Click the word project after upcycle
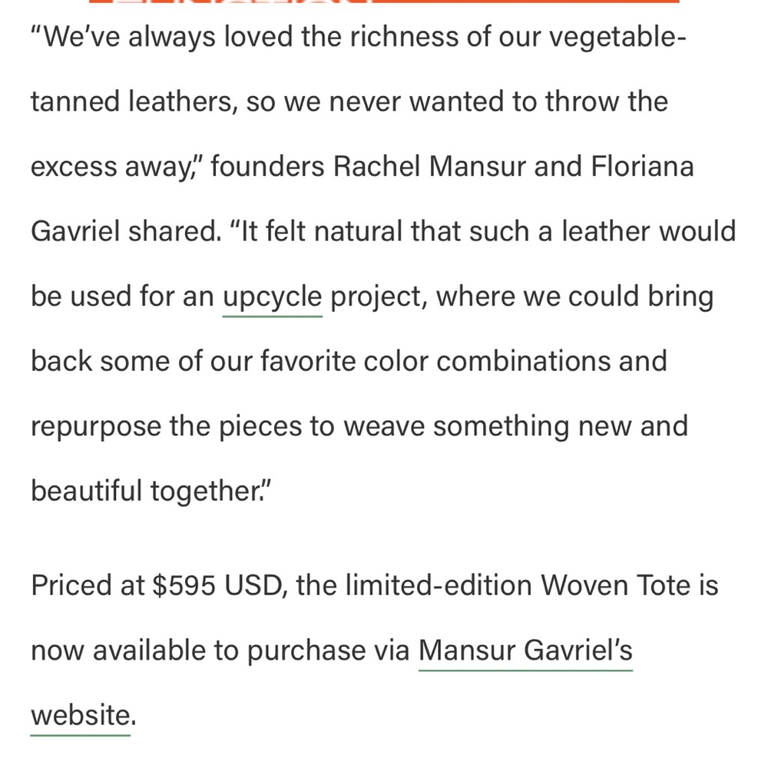Image resolution: width=768 pixels, height=768 pixels. point(377,296)
